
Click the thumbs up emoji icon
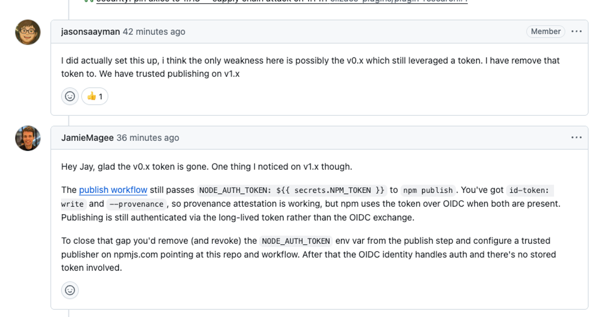(x=92, y=96)
